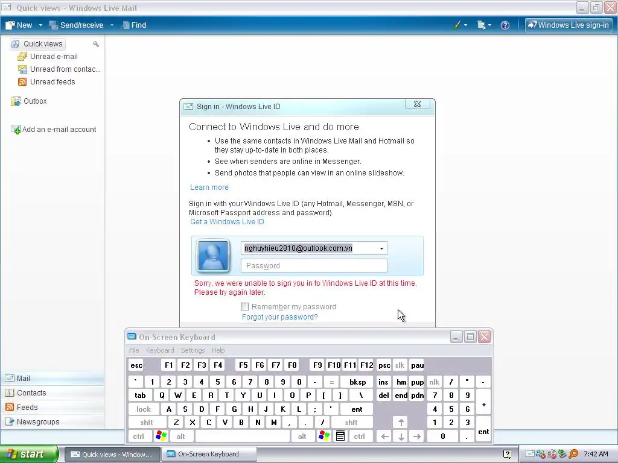Click the application menu key icon
Screen dimensions: 618x463
(x=340, y=436)
